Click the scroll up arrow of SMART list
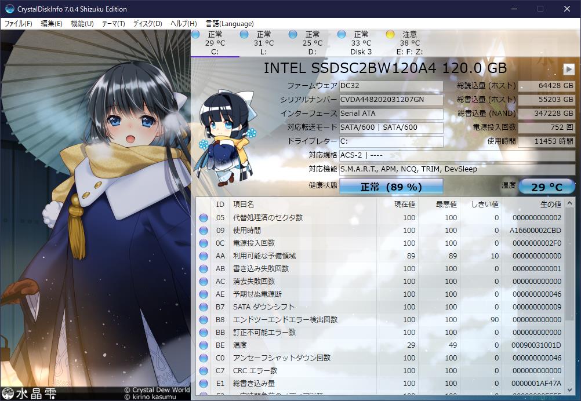The image size is (581, 401). (569, 203)
